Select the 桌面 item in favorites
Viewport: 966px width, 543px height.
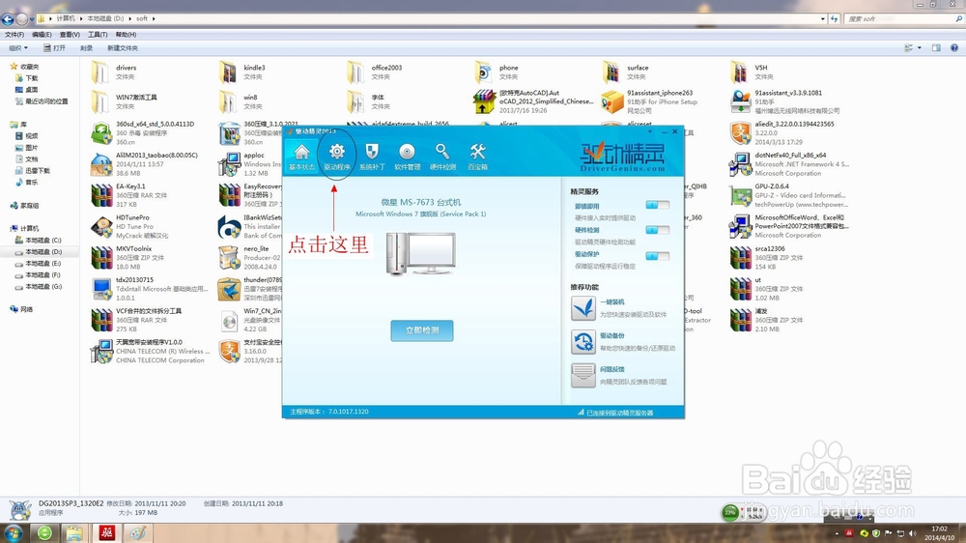click(26, 89)
